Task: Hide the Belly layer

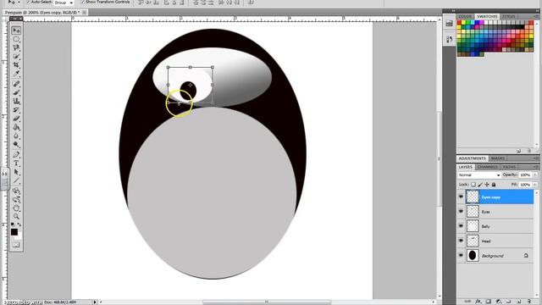Action: 461,226
